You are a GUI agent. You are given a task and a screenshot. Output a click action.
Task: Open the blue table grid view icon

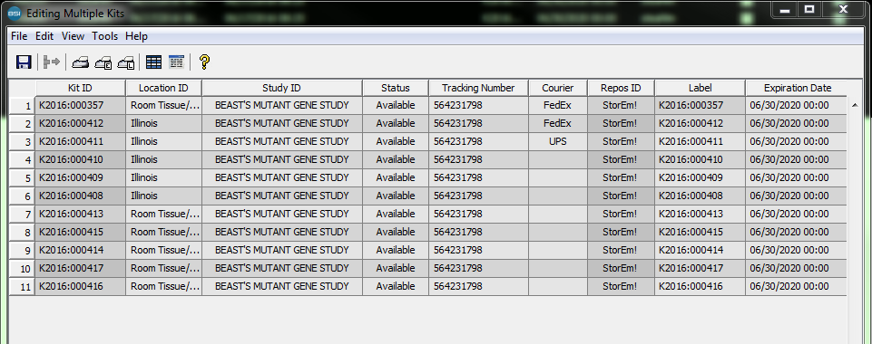click(x=153, y=62)
